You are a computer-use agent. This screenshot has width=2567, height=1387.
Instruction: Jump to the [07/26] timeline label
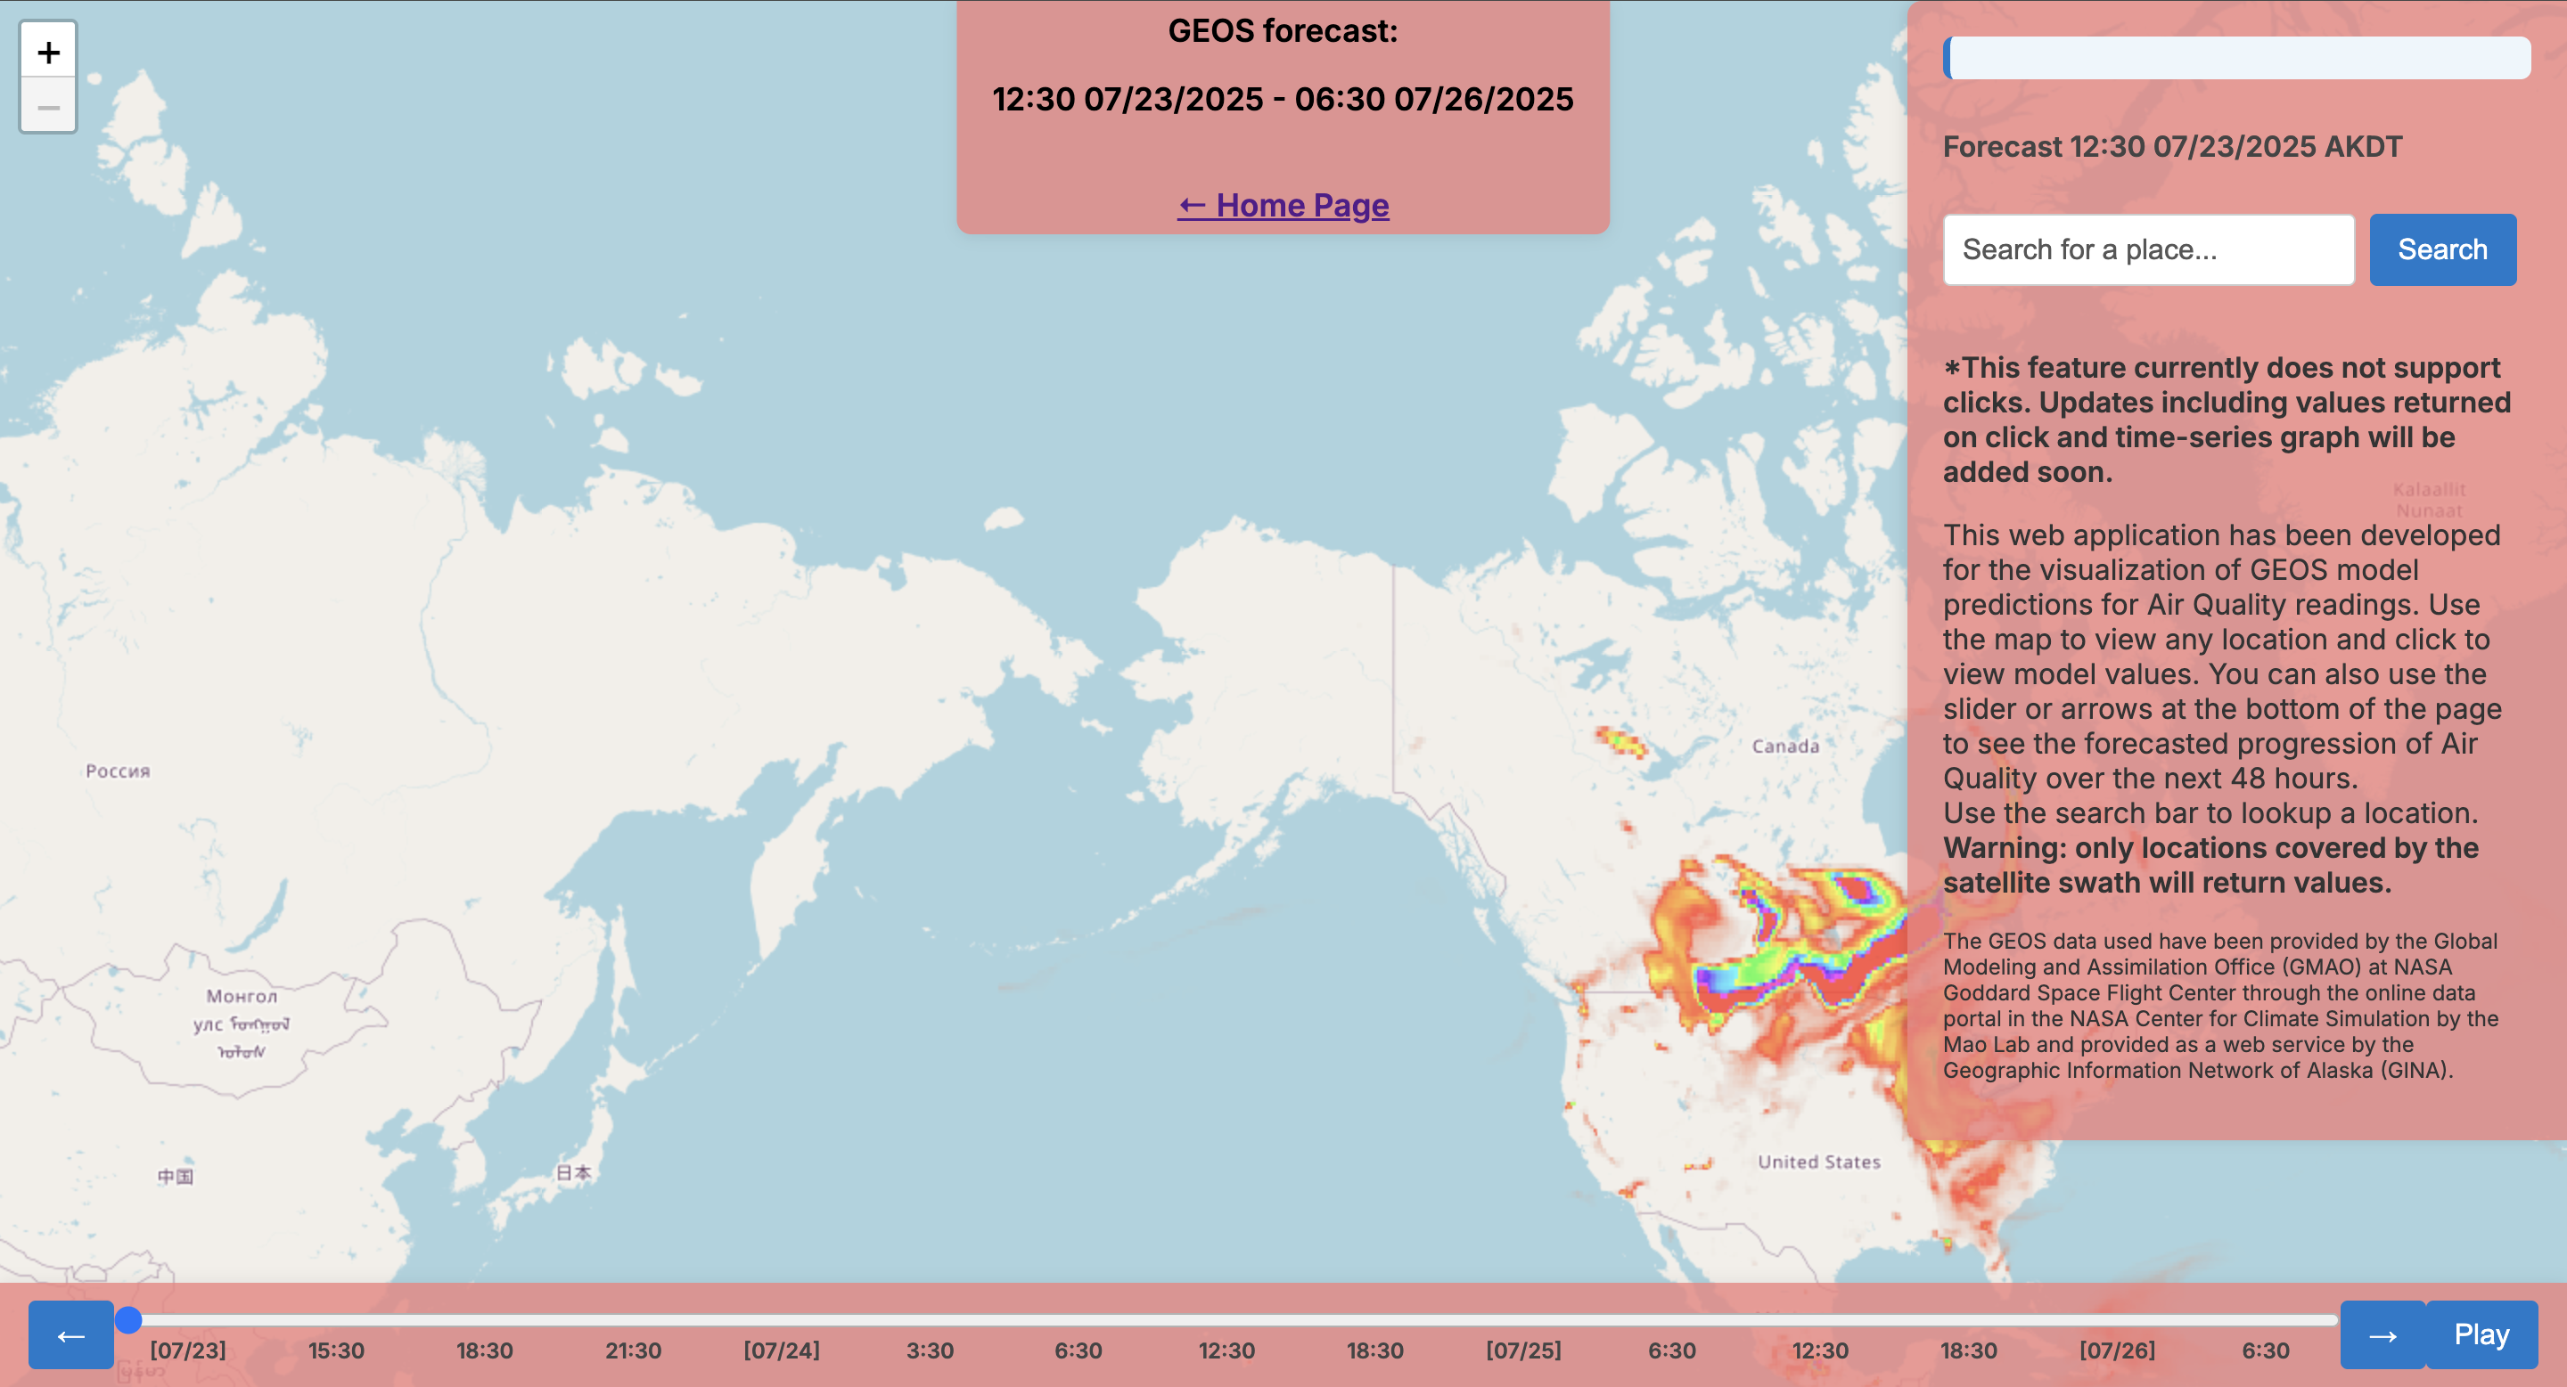[2117, 1350]
